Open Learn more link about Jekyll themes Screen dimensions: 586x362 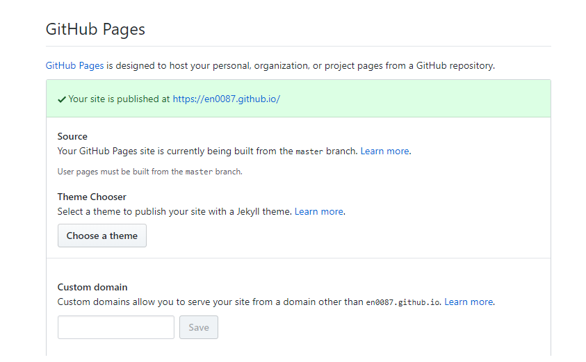(x=319, y=211)
